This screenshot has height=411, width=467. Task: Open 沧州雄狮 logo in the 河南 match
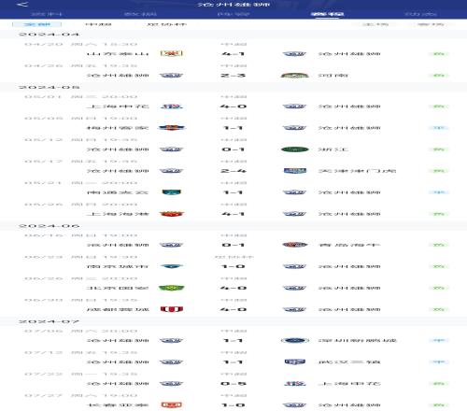171,75
